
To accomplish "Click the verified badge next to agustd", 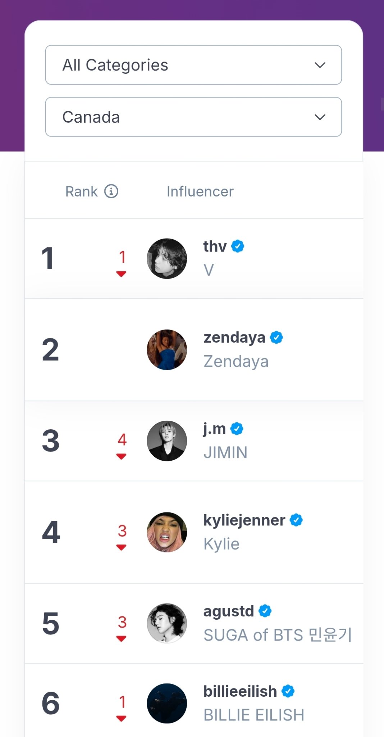I will click(x=265, y=611).
